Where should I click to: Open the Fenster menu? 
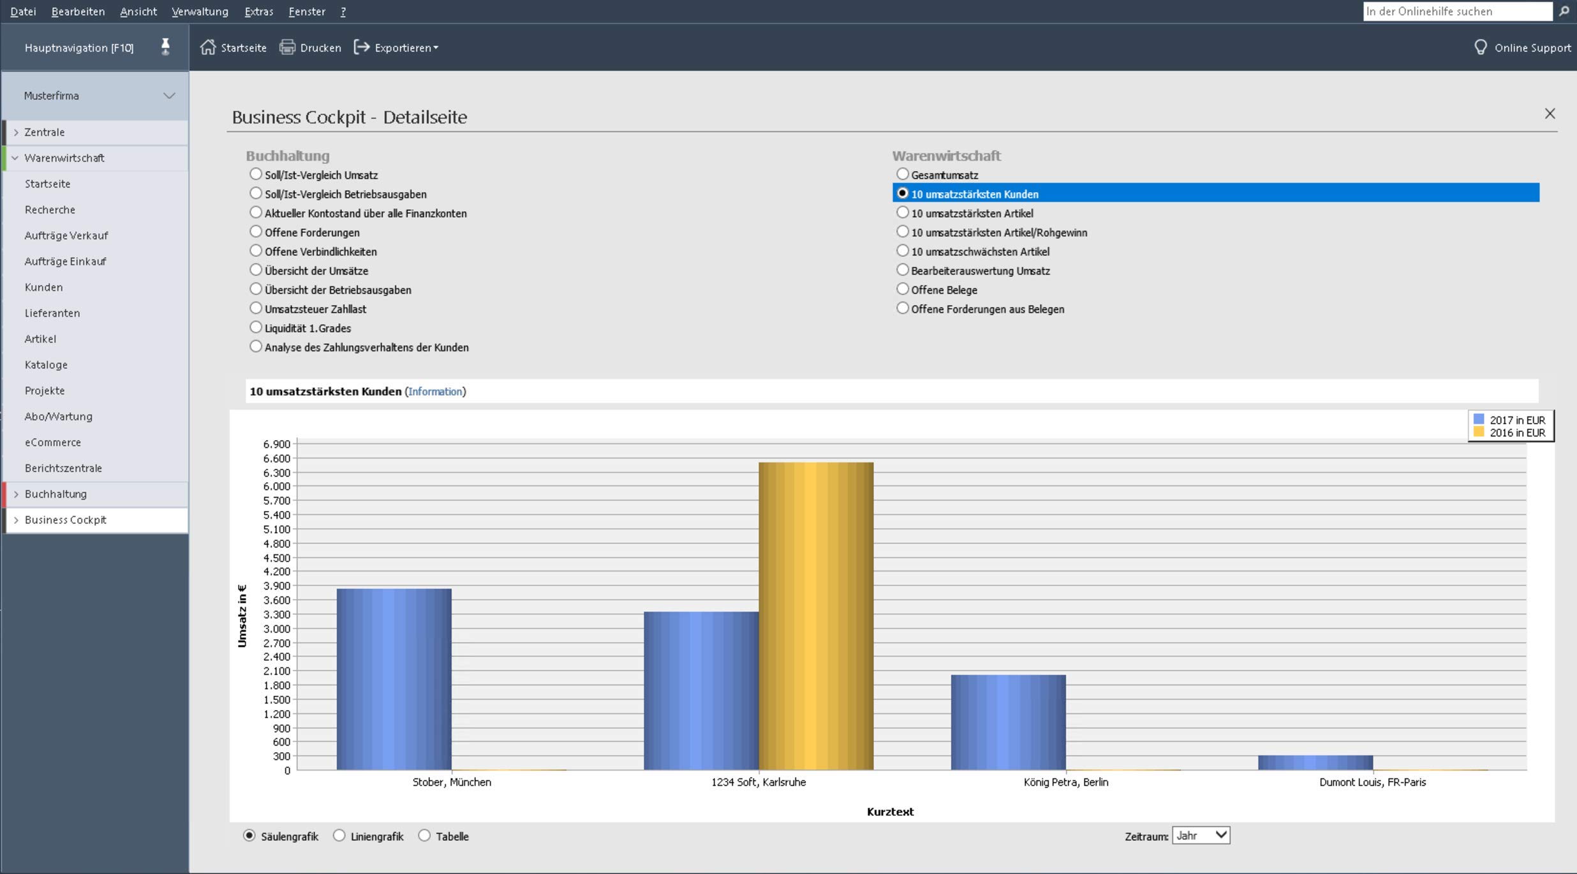[307, 11]
